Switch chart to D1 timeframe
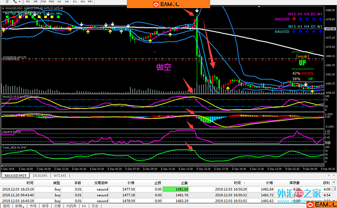Image resolution: width=337 pixels, height=208 pixels. (75, 1)
